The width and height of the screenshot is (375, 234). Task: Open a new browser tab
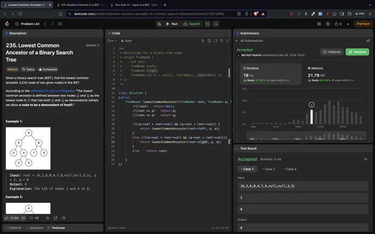pyautogui.click(x=165, y=5)
